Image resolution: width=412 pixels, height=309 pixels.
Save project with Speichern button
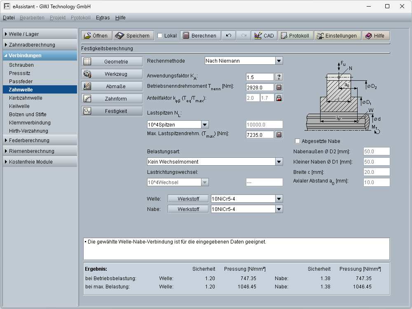pos(133,36)
